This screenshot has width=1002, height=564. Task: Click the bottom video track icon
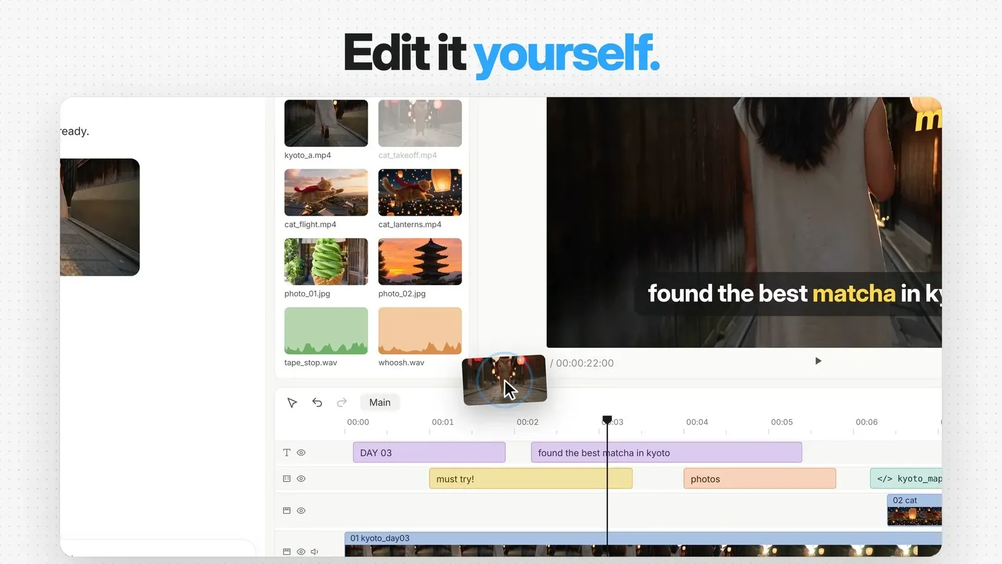[287, 552]
